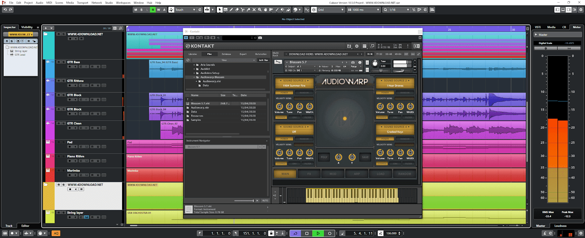Expand the Aria Sounds folder
The height and width of the screenshot is (238, 585).
pyautogui.click(x=194, y=65)
